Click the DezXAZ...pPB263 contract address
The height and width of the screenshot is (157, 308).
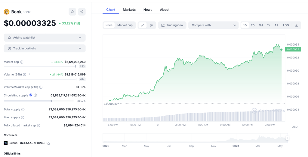(x=32, y=143)
